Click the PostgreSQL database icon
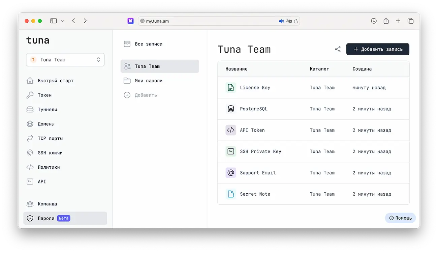438x253 pixels. click(x=231, y=109)
